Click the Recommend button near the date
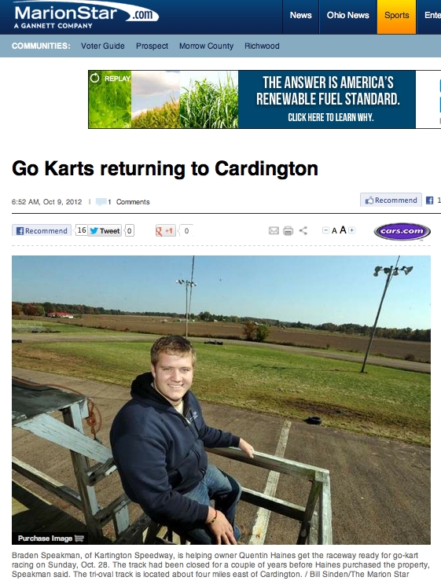This screenshot has width=441, height=588. coord(391,200)
